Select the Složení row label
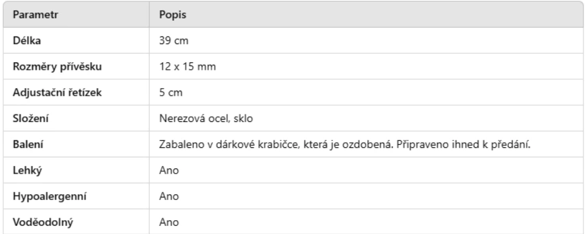The image size is (586, 234). point(31,118)
